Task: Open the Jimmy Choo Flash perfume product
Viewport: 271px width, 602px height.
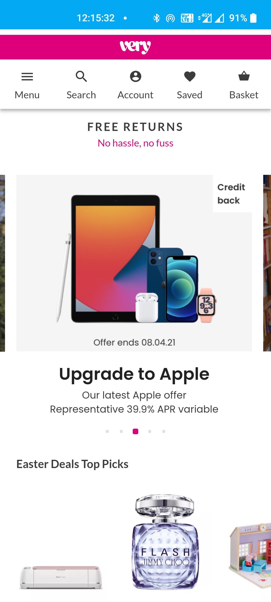Action: tap(165, 542)
